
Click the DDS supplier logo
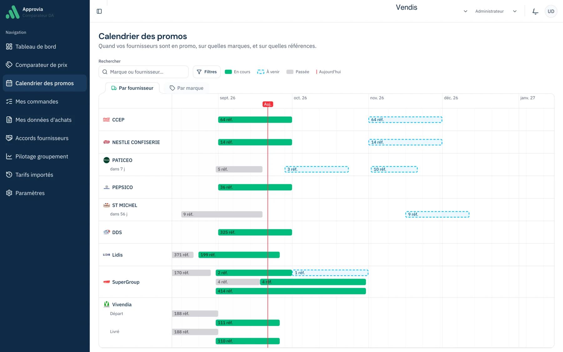(106, 232)
